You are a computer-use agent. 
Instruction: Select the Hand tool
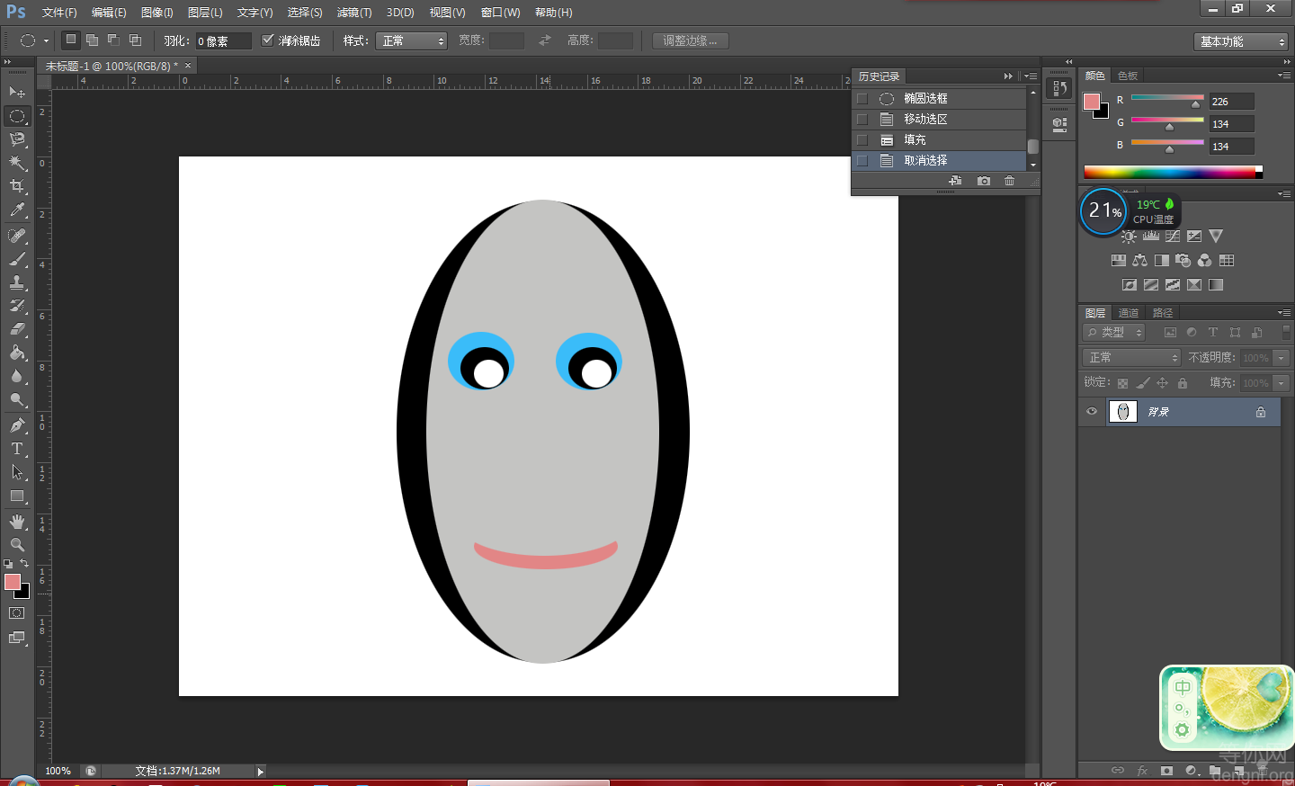click(17, 522)
